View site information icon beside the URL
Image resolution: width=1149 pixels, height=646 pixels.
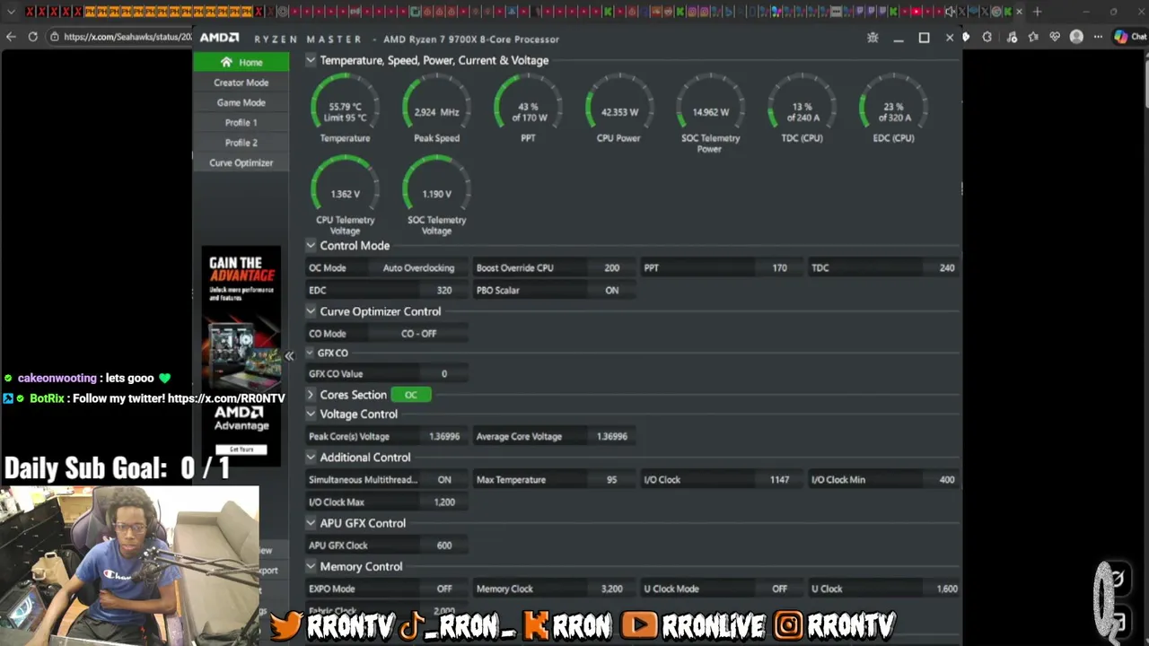click(x=55, y=37)
